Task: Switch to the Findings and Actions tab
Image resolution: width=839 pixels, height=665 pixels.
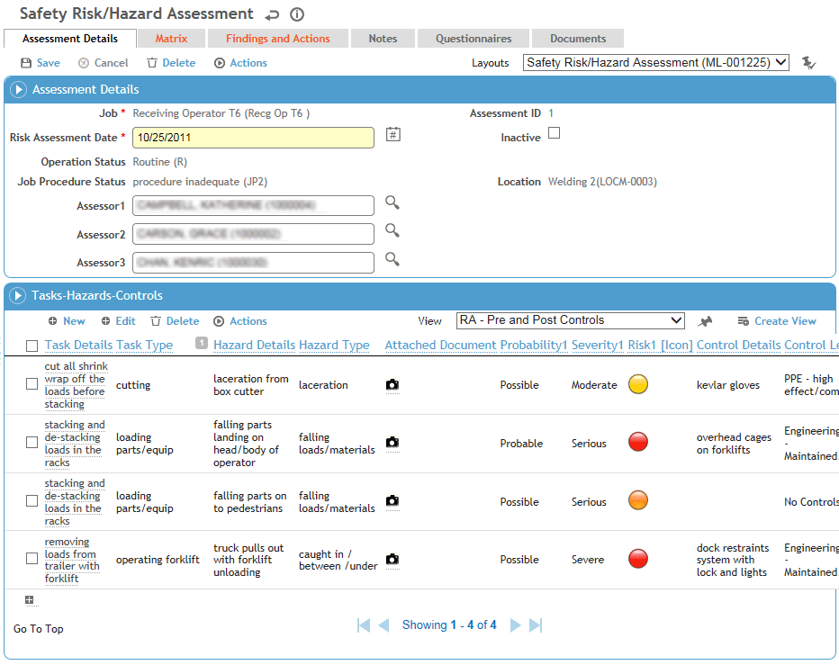Action: [x=277, y=39]
